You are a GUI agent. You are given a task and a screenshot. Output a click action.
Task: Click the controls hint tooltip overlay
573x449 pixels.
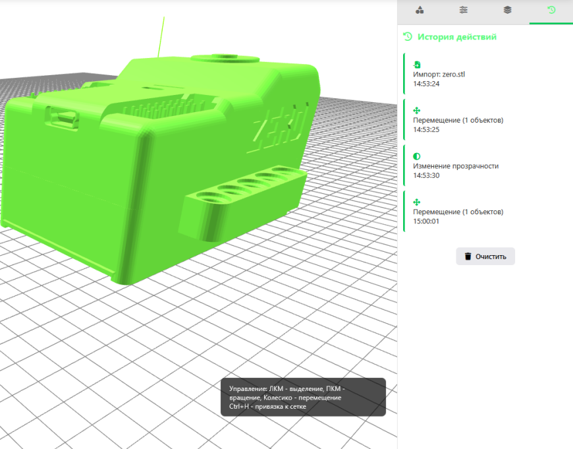coord(304,396)
